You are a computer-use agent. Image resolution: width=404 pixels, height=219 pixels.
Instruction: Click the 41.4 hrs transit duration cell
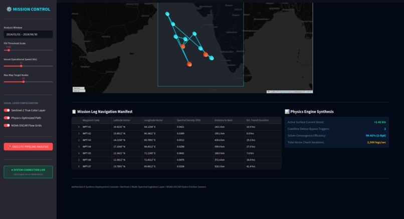pyautogui.click(x=263, y=166)
